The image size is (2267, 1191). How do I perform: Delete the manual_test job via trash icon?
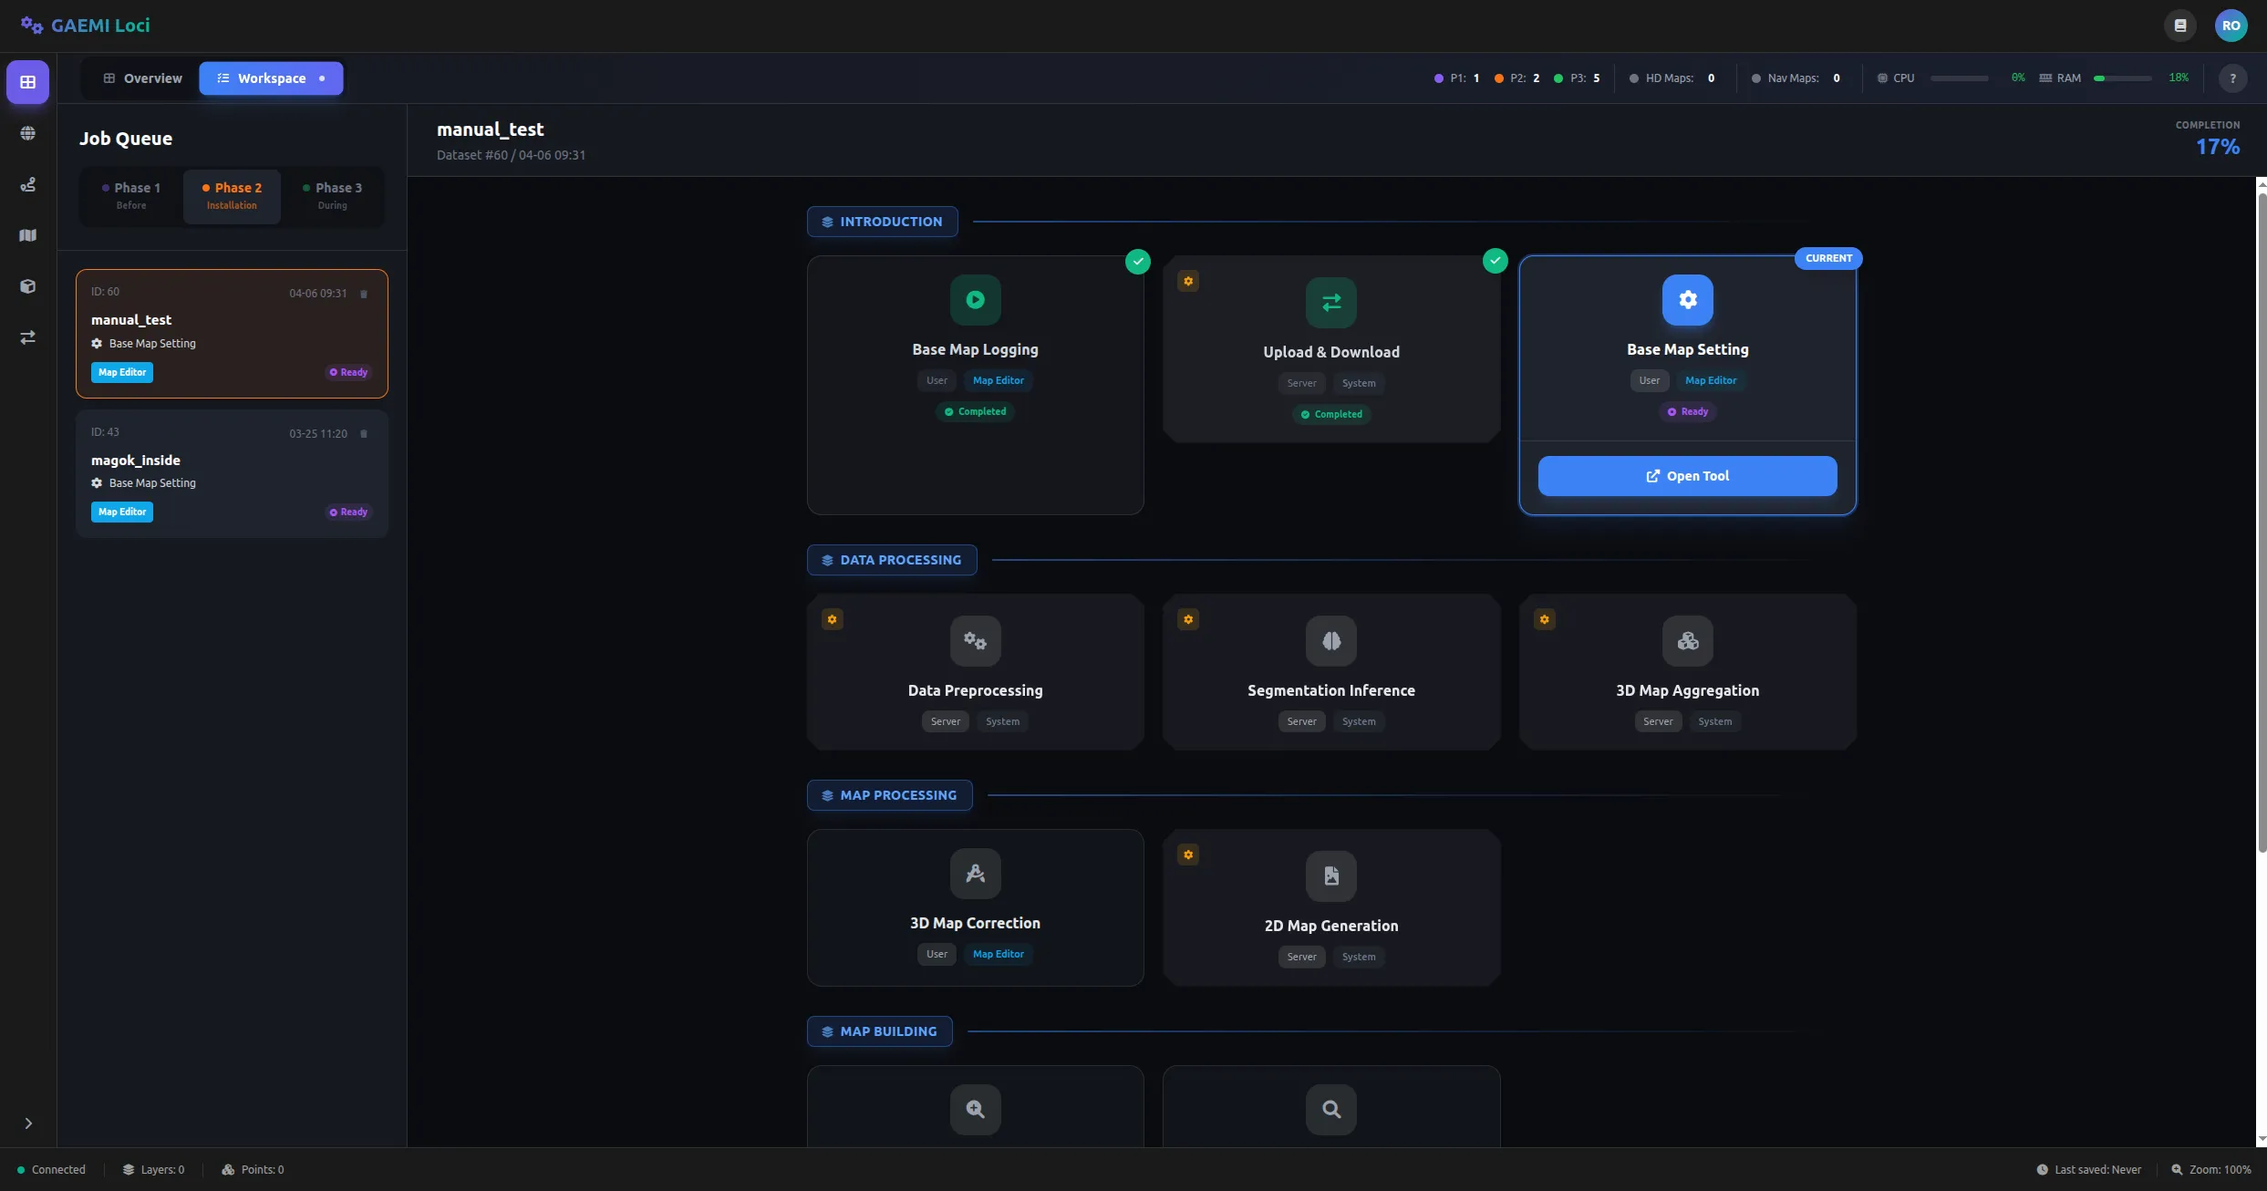(364, 294)
